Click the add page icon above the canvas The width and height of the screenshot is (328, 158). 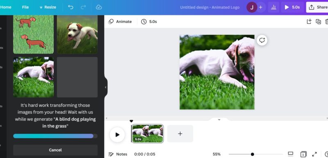pos(309,21)
